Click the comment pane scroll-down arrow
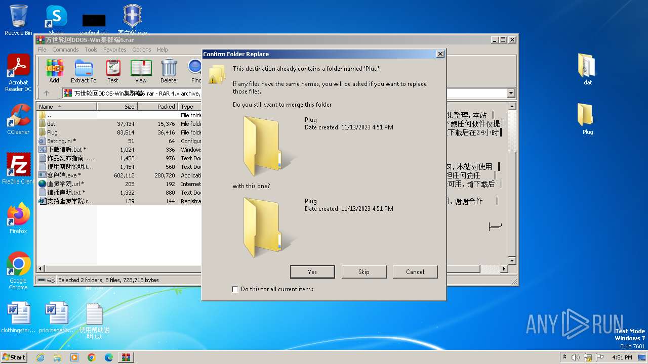The width and height of the screenshot is (648, 364). [512, 261]
